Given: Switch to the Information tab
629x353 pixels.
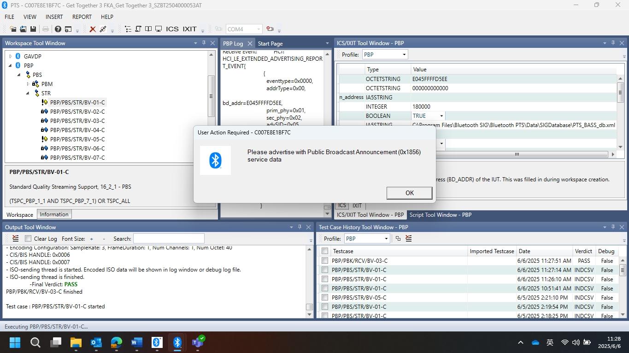Looking at the screenshot, I should tap(54, 214).
